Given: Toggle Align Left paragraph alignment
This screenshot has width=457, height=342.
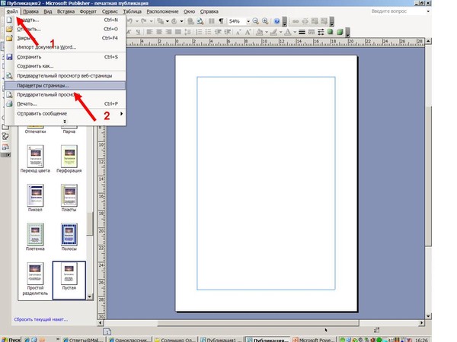Looking at the screenshot, I should tap(150, 32).
